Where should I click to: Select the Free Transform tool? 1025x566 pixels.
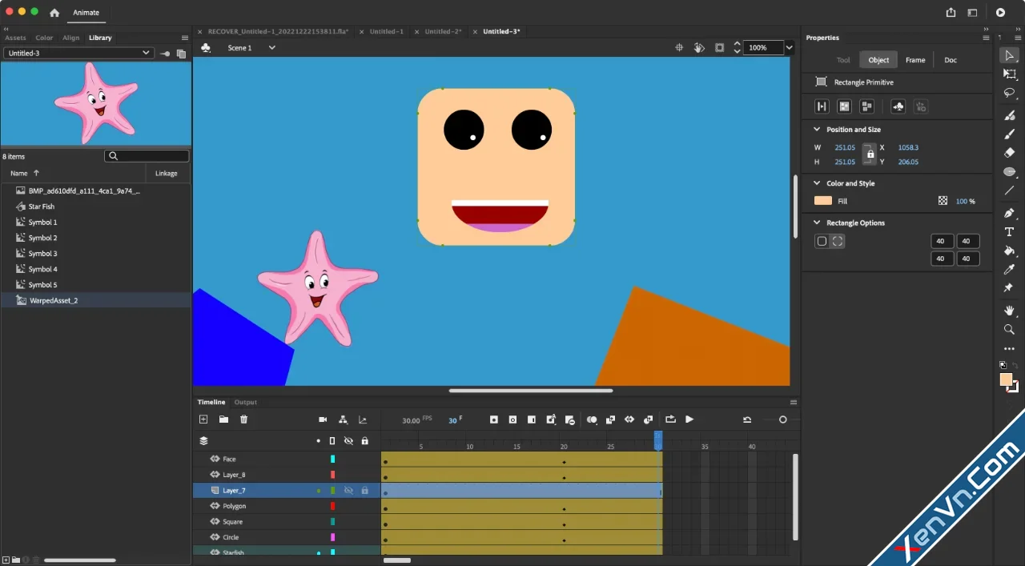[1009, 74]
